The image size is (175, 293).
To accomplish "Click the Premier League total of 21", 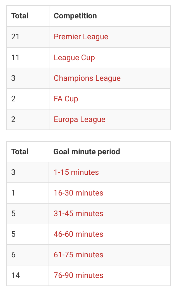I will [x=15, y=37].
